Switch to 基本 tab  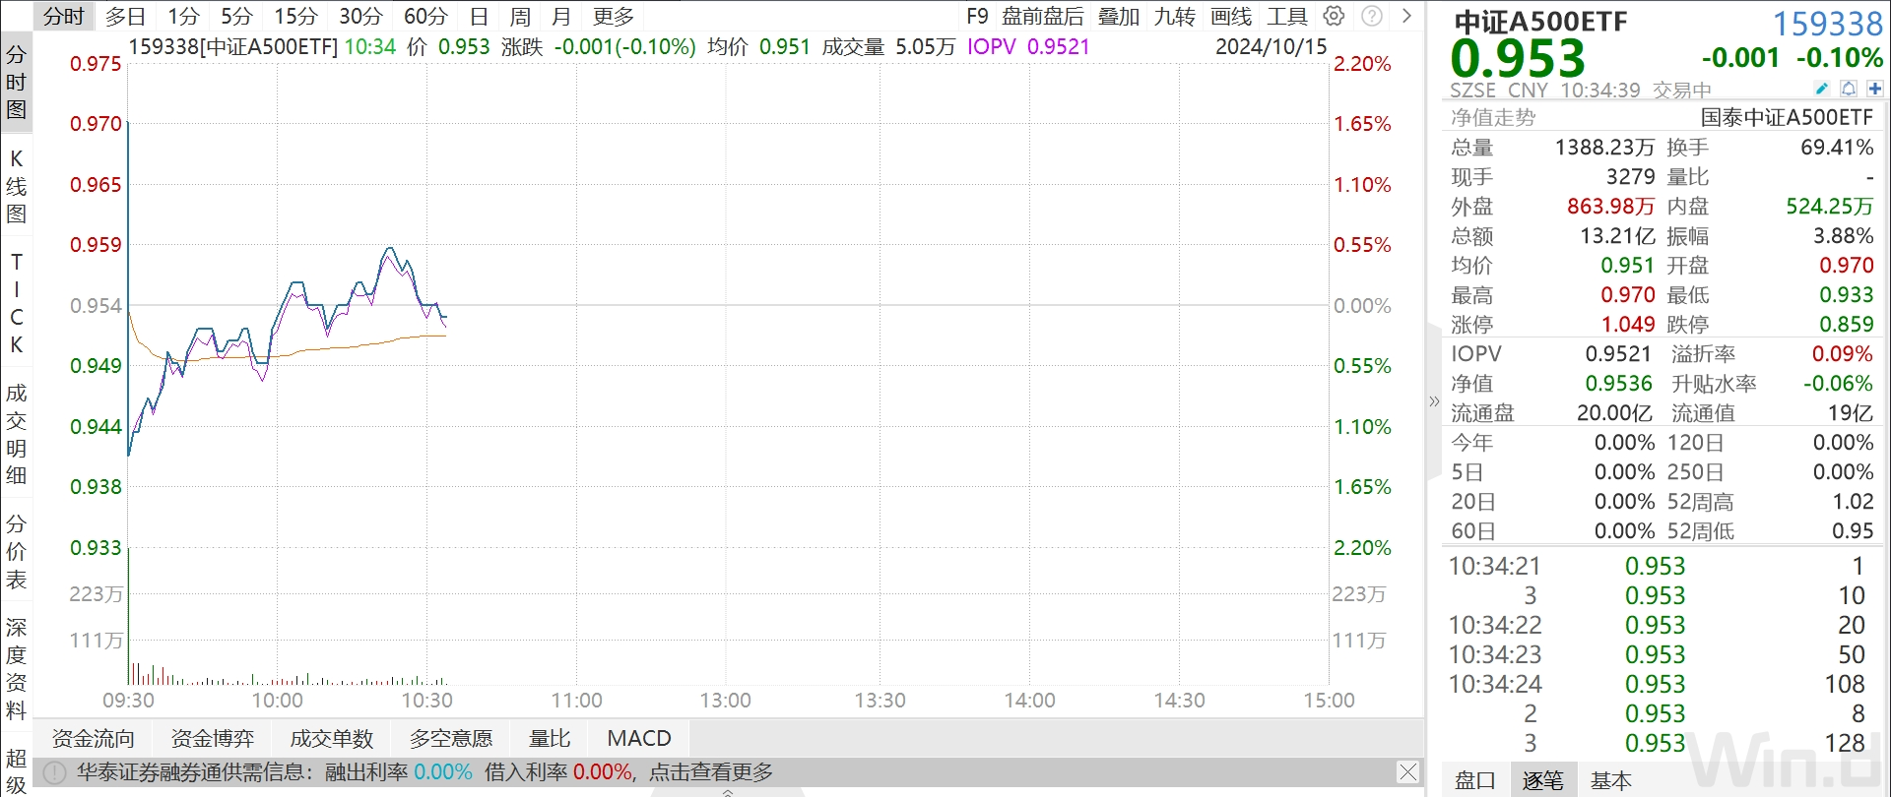click(x=1611, y=780)
